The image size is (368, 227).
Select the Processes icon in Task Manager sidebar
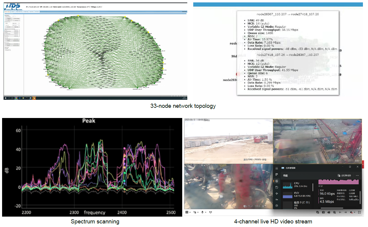click(277, 175)
